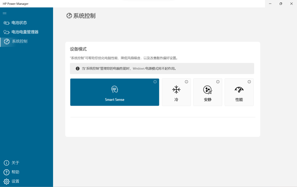Open the 帮助 help page

(26, 172)
